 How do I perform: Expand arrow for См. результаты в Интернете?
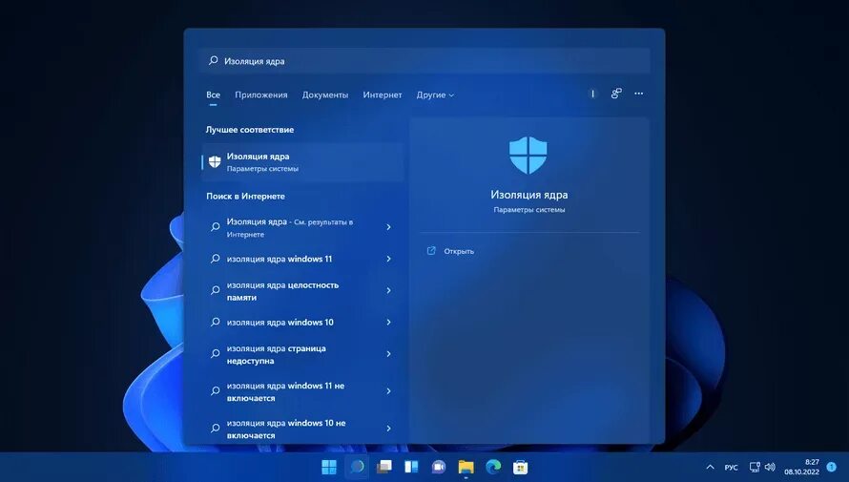point(389,227)
